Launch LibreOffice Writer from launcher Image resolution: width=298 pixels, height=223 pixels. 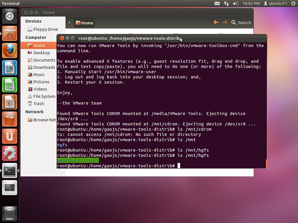point(9,68)
